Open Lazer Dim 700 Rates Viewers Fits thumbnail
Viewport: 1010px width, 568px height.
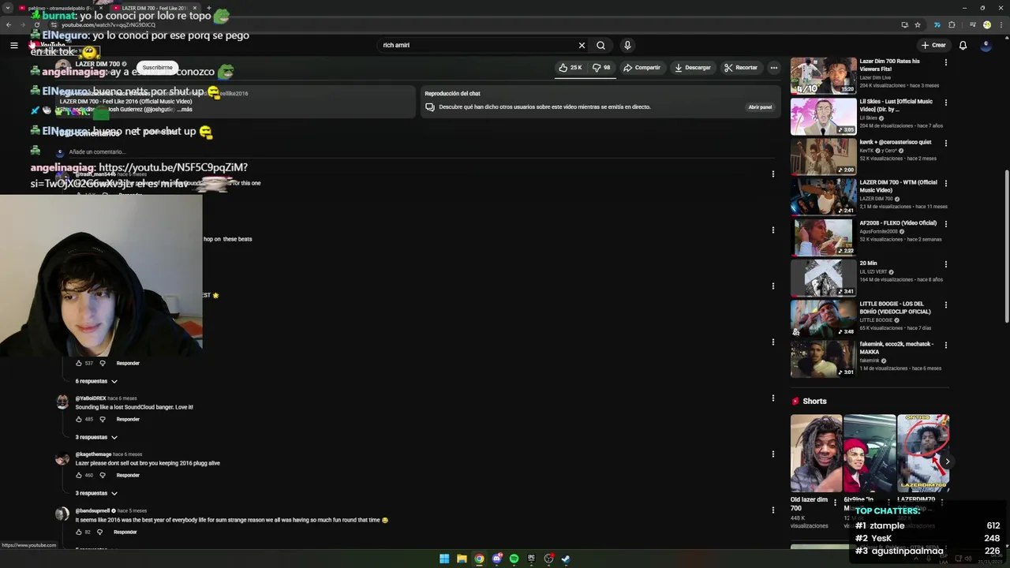tap(823, 76)
